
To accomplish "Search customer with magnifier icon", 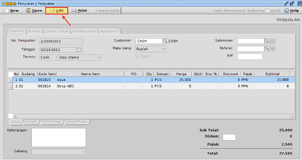I will pyautogui.click(x=165, y=41).
